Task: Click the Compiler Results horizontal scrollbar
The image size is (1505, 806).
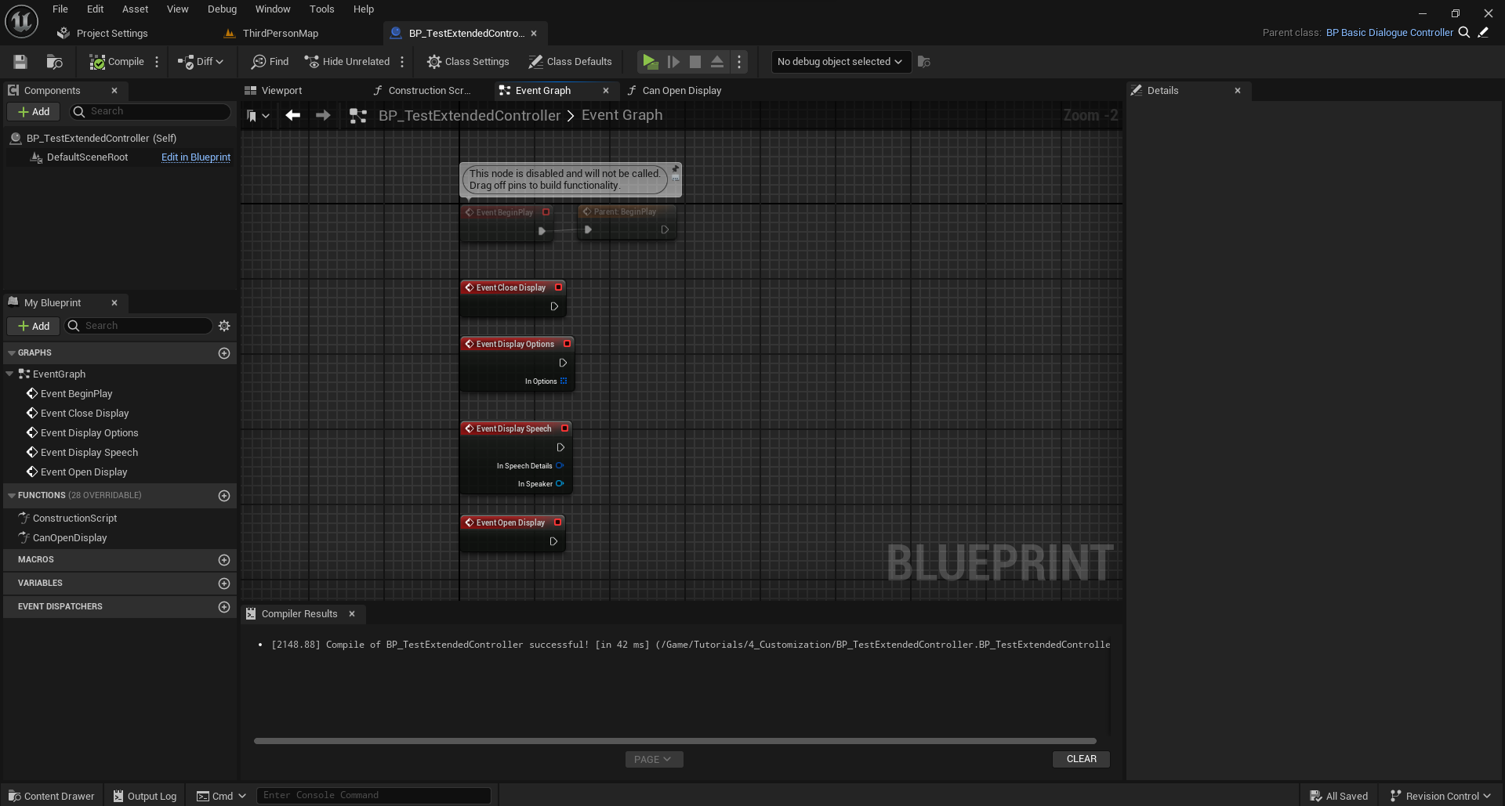Action: coord(675,741)
